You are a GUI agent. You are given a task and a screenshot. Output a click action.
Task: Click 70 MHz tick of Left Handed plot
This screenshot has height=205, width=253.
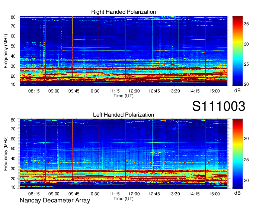[x=13, y=128]
